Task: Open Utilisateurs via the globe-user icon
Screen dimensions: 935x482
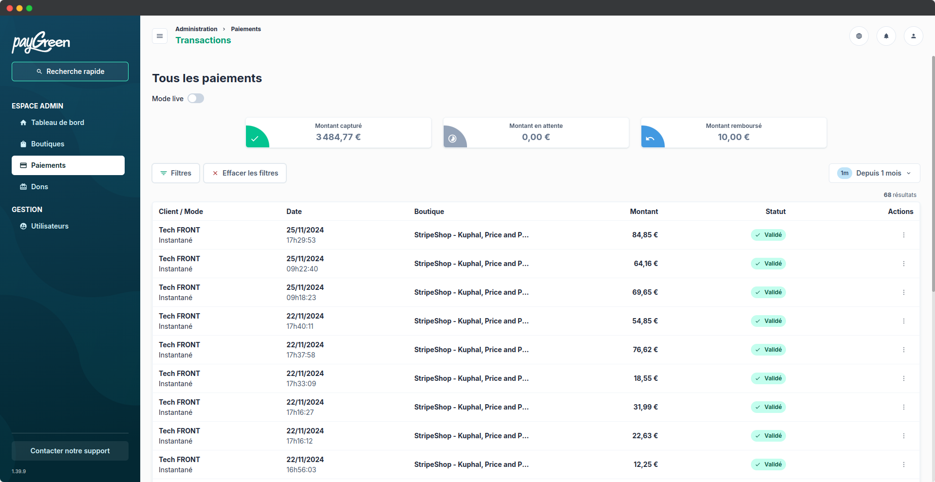Action: (x=22, y=226)
